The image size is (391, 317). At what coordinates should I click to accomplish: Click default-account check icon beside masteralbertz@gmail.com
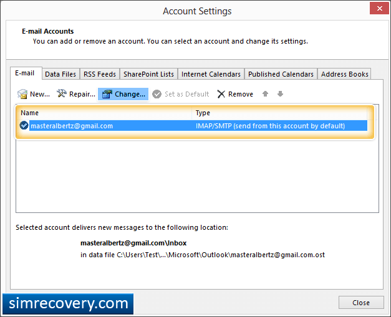(x=24, y=125)
